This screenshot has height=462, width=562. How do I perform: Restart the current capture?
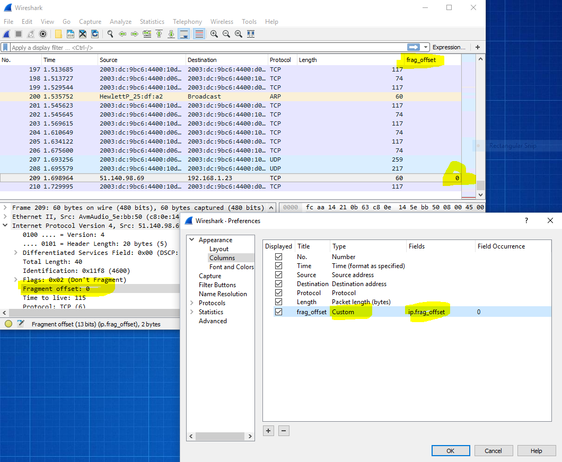click(x=31, y=34)
